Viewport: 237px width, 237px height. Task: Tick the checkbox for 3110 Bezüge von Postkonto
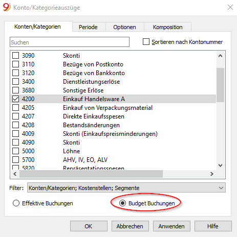[15, 64]
